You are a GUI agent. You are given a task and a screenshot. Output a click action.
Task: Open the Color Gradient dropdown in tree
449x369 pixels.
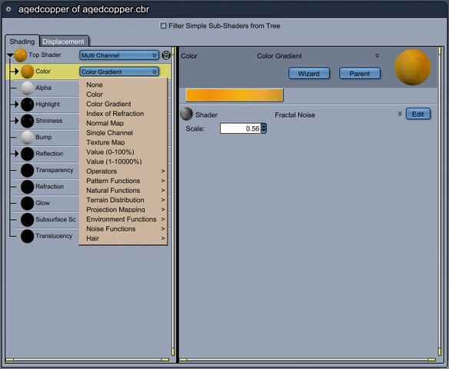(119, 71)
